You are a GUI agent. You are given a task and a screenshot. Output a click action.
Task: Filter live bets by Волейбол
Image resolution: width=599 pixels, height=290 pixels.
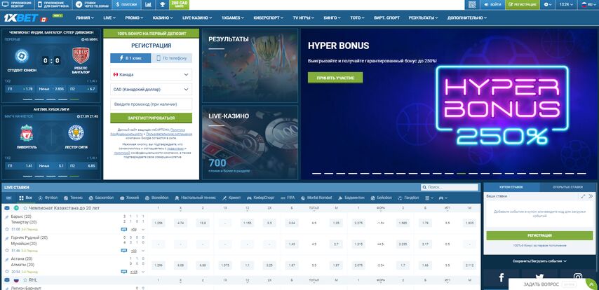(x=156, y=198)
